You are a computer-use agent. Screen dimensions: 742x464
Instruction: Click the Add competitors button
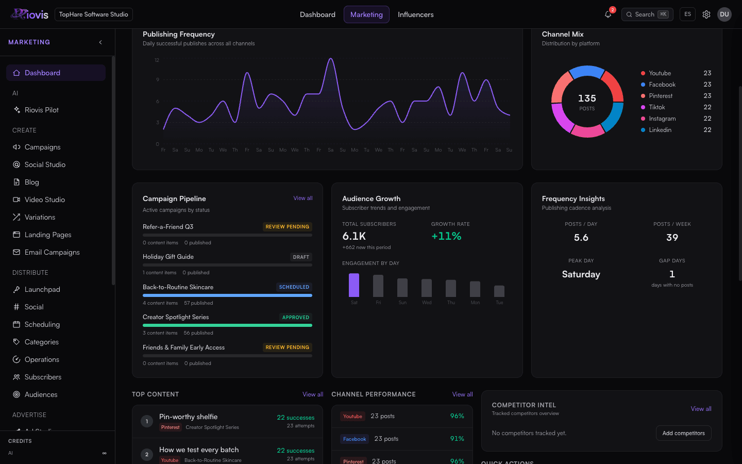point(683,433)
